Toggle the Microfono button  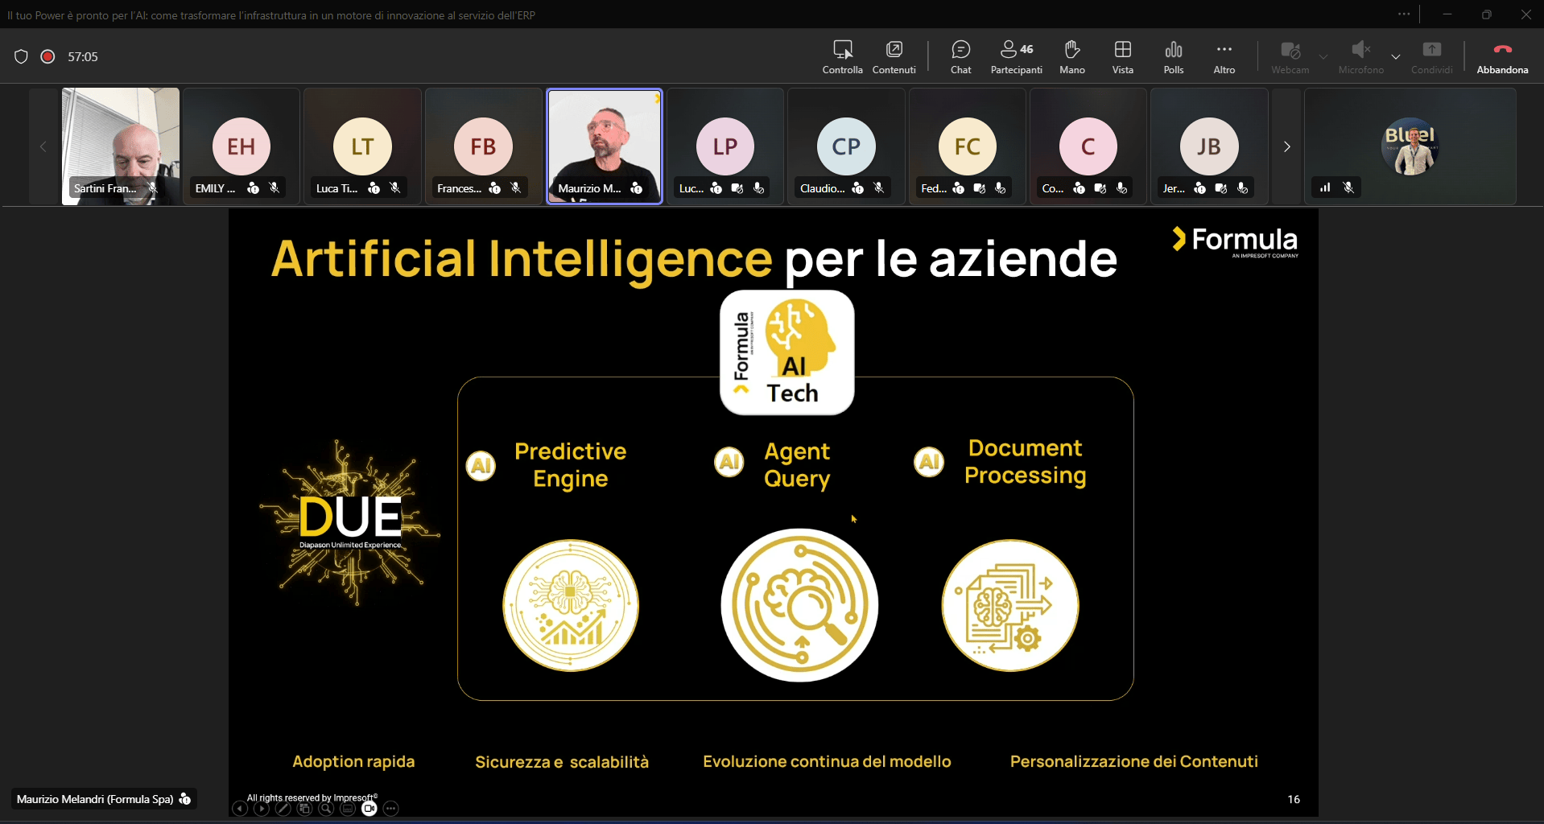click(x=1360, y=57)
